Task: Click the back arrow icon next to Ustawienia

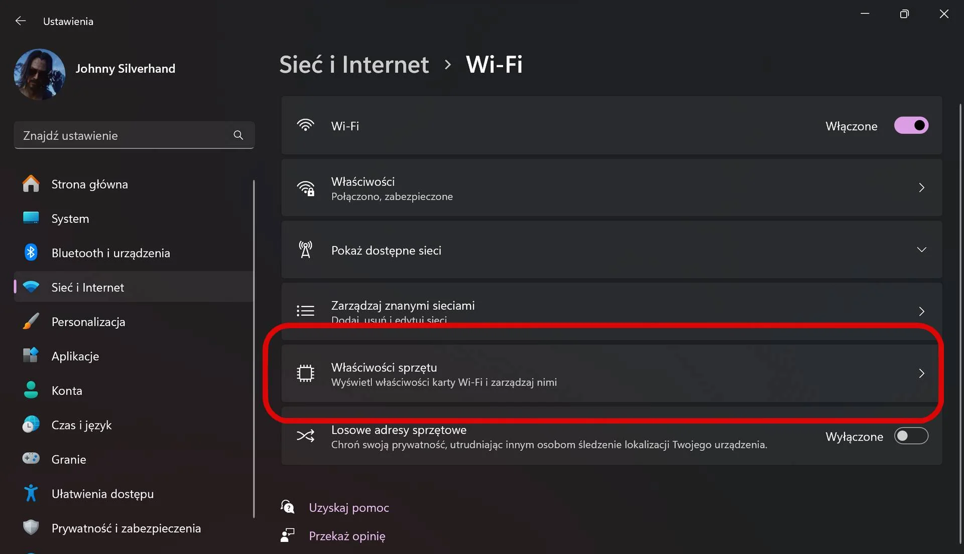Action: click(x=21, y=21)
